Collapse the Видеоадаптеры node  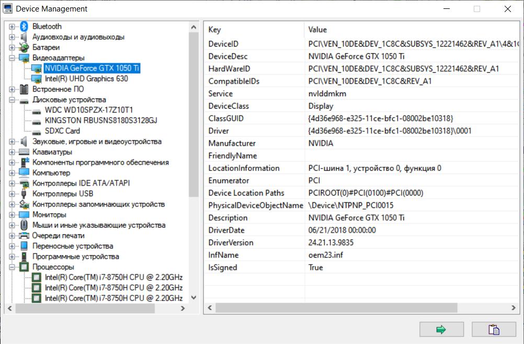(12, 58)
